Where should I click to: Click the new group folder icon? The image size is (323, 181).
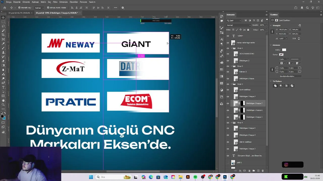click(x=254, y=171)
